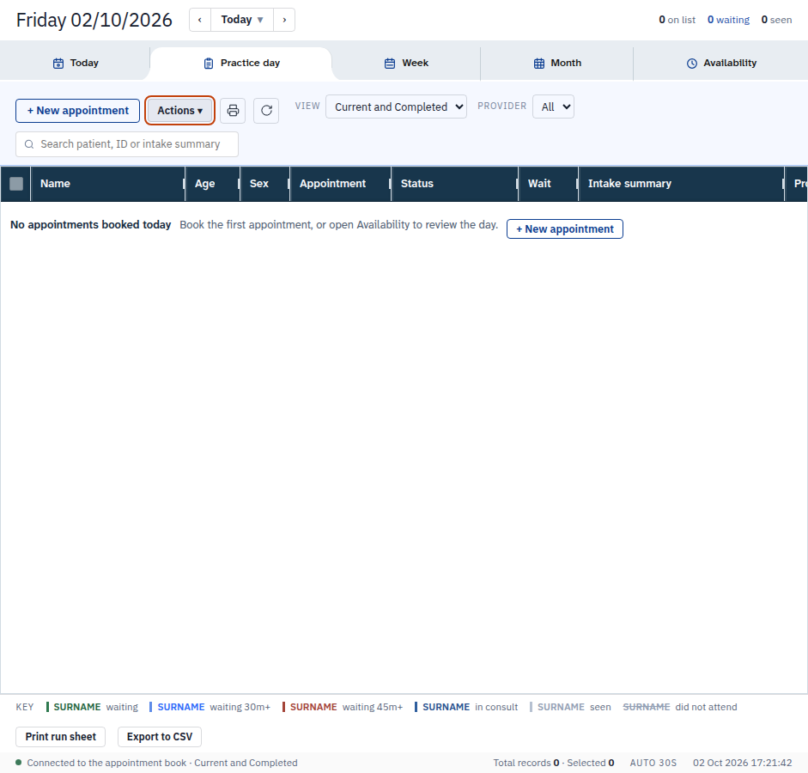Screen dimensions: 808x773
Task: Toggle the select-all checkbox in table header
Action: [x=16, y=184]
